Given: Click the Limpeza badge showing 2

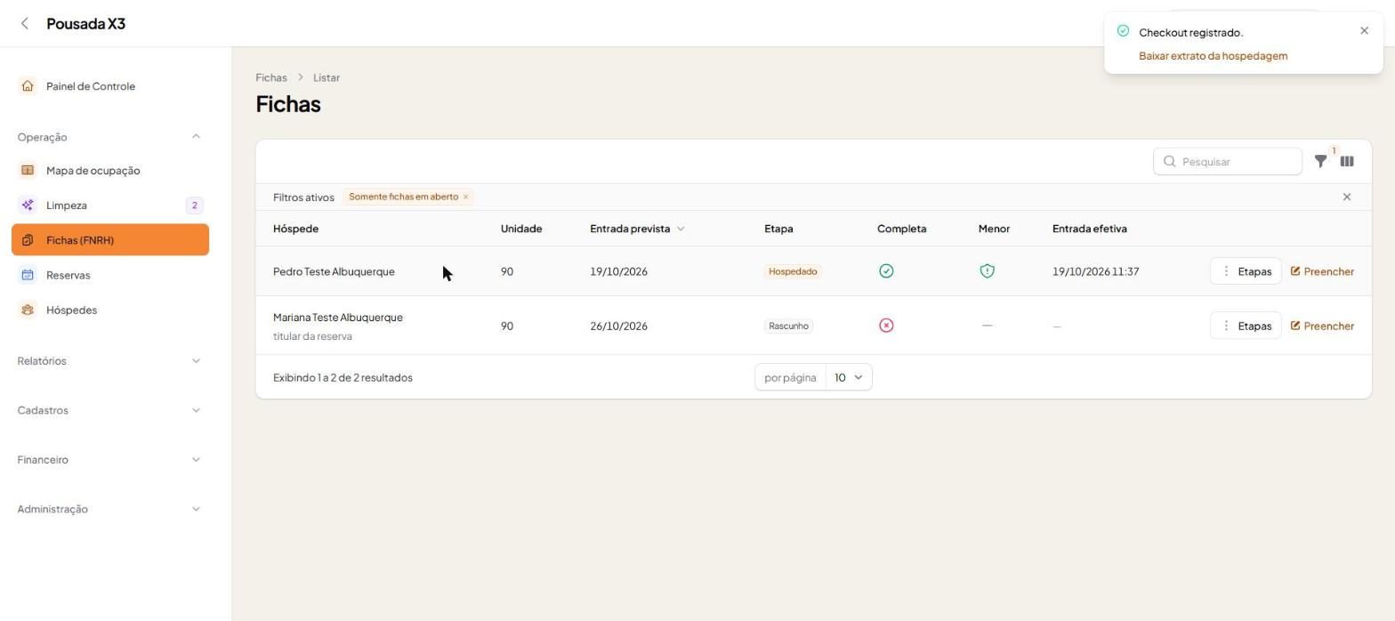Looking at the screenshot, I should tap(194, 206).
